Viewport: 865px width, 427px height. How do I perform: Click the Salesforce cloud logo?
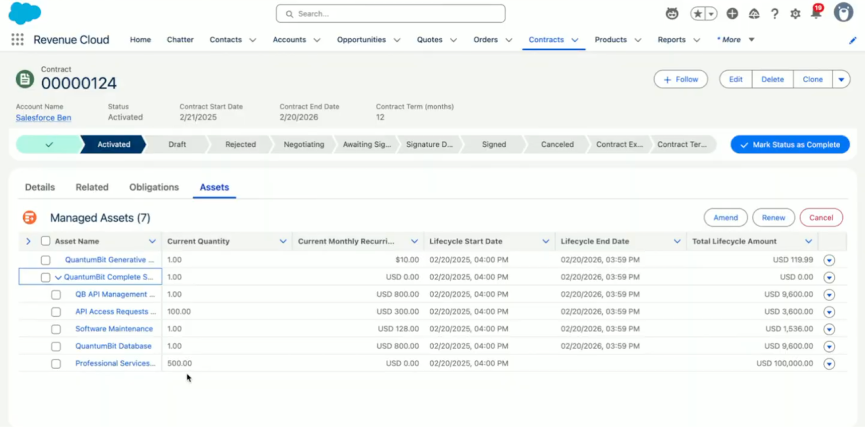click(x=24, y=13)
